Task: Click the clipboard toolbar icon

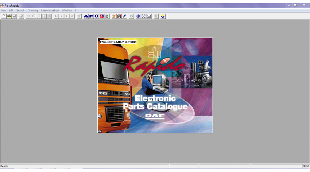Action: point(107,16)
